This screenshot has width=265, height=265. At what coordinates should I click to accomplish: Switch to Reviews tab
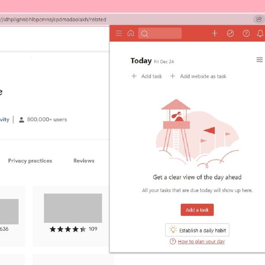[84, 161]
